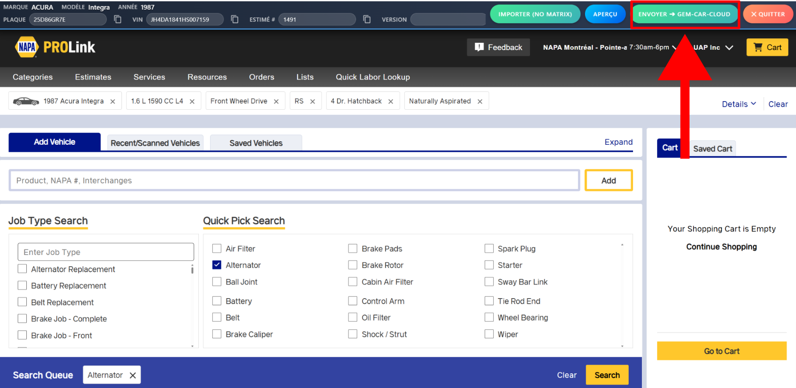Select the Cart tab in side panel
The width and height of the screenshot is (796, 388).
pos(670,148)
